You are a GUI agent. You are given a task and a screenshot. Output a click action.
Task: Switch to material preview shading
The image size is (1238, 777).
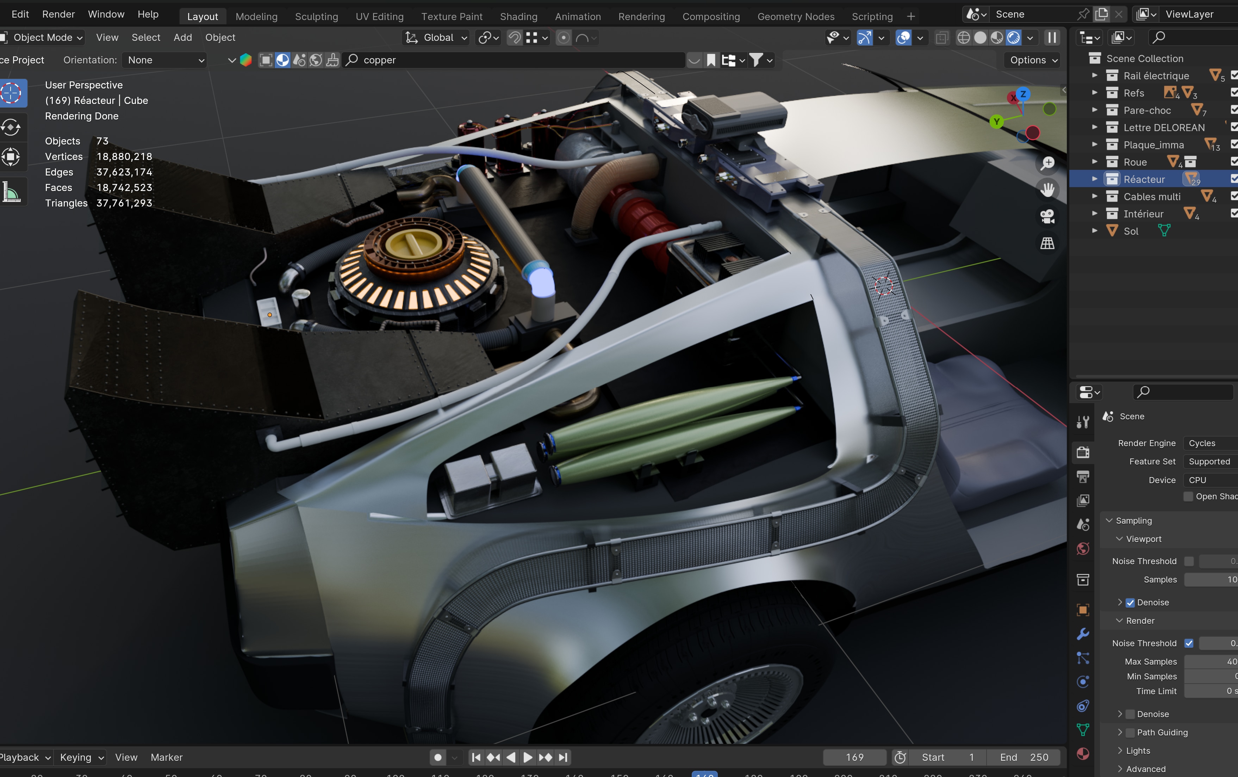(997, 37)
